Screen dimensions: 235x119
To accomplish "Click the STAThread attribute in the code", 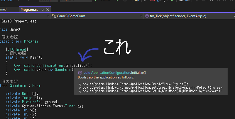I will [x=17, y=49].
